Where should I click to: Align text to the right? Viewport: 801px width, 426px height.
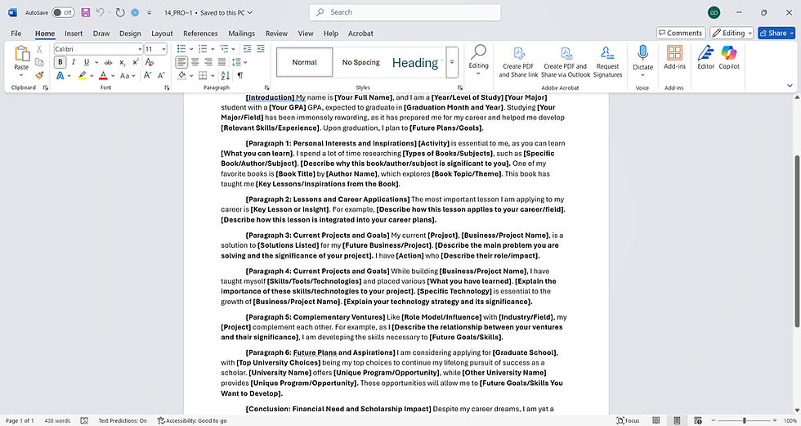208,62
